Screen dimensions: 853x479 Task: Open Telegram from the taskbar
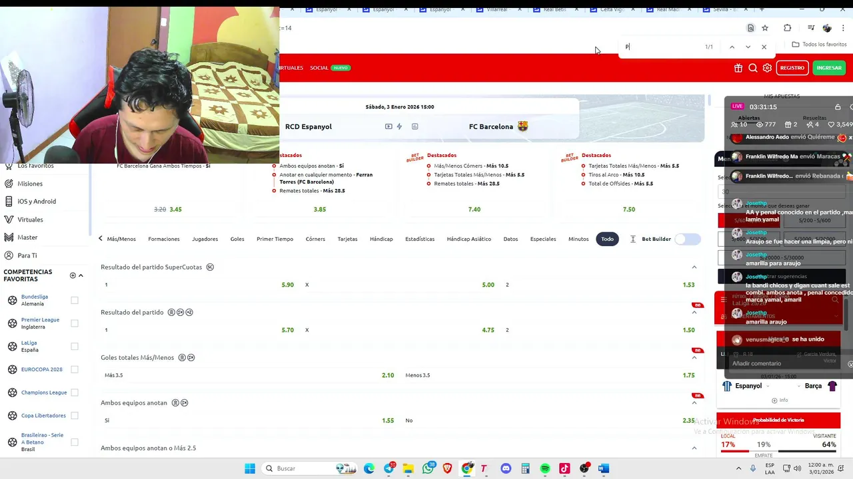[x=389, y=468]
